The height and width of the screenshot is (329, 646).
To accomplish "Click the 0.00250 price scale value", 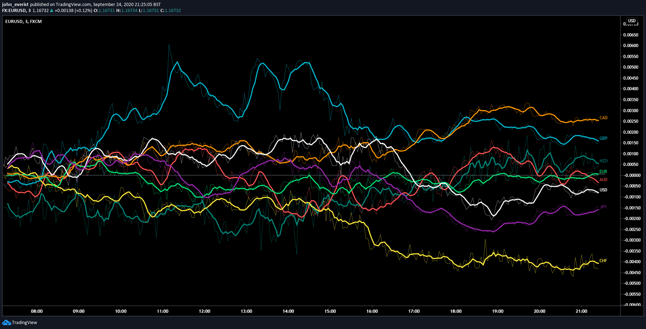I will coord(631,121).
